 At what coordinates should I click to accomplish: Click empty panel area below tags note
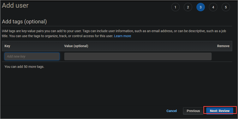tap(117, 87)
